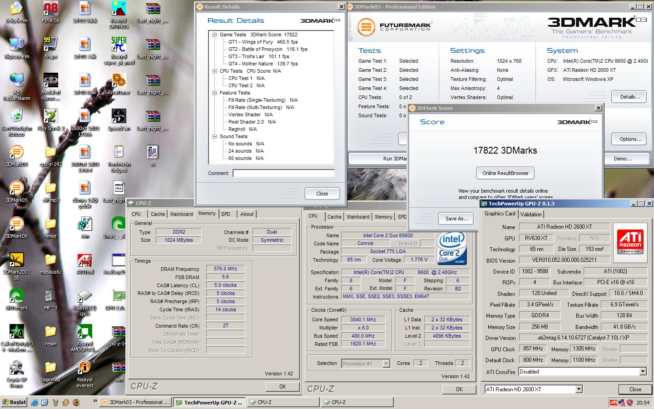Collapse the CPU Tests tree node
654x409 pixels.
(215, 71)
